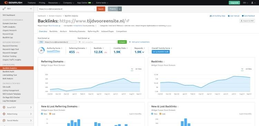Image resolution: width=259 pixels, height=126 pixels.
Task: Open the Company dropdown menu
Action: coord(69,3)
